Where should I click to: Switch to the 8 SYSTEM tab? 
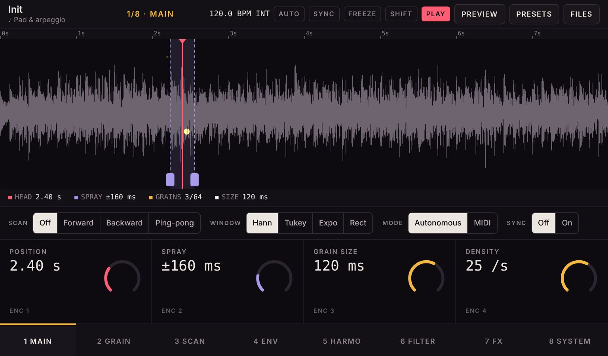pos(570,340)
